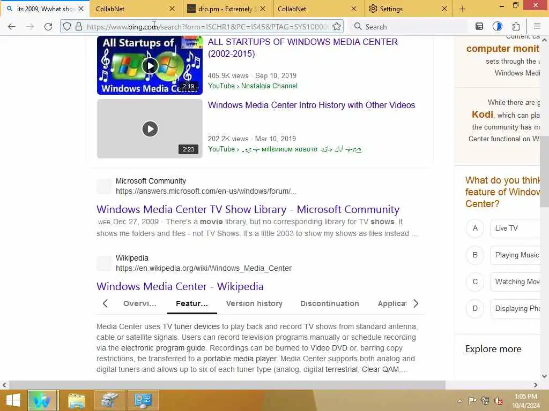
Task: Open 'ALL STARTUPS OF WINDOWS MEDIA CENTER' link
Action: pyautogui.click(x=303, y=48)
